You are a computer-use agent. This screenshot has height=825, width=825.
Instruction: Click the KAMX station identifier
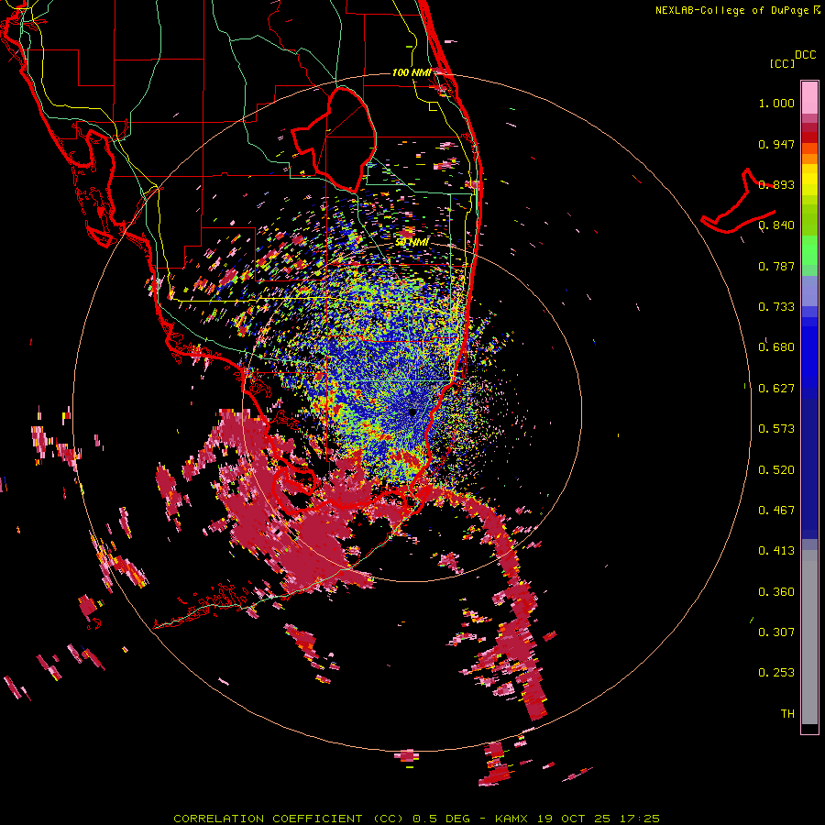(x=513, y=819)
